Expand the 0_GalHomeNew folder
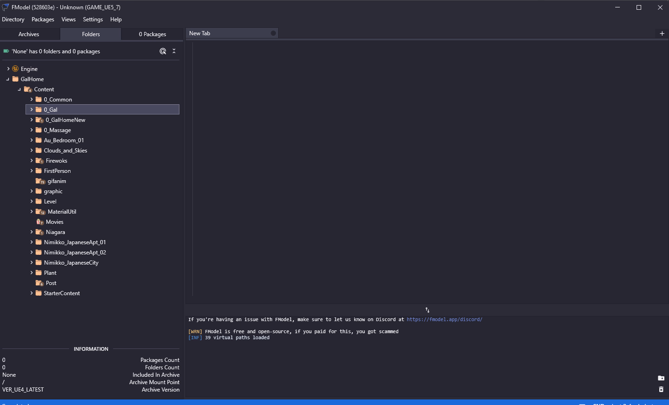The width and height of the screenshot is (669, 405). [x=32, y=120]
